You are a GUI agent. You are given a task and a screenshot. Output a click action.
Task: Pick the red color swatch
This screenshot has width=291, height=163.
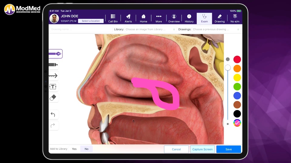pos(237,59)
